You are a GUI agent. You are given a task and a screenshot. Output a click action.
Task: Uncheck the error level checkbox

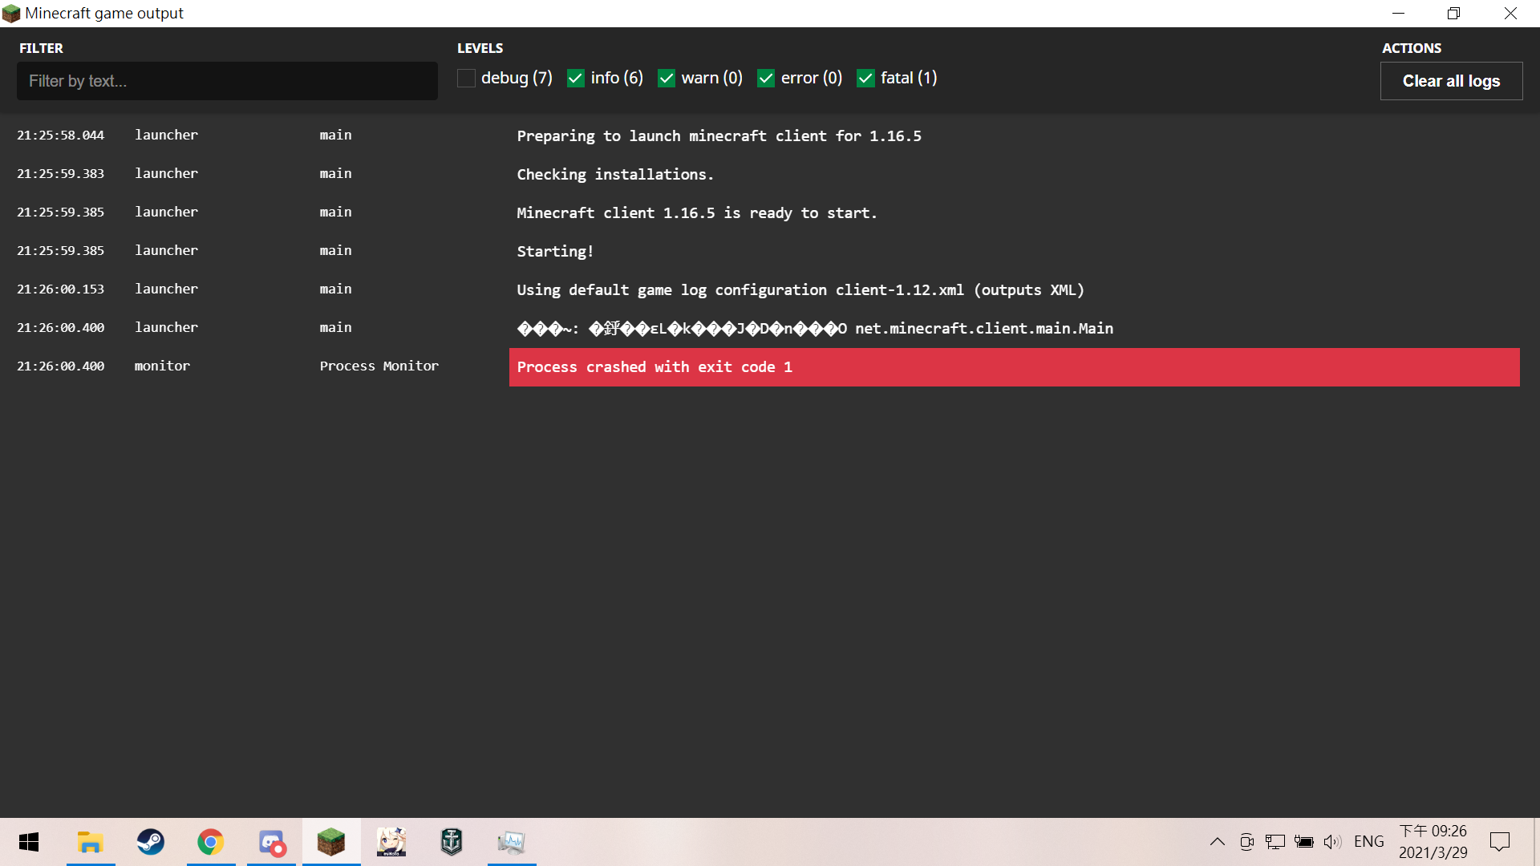tap(765, 78)
